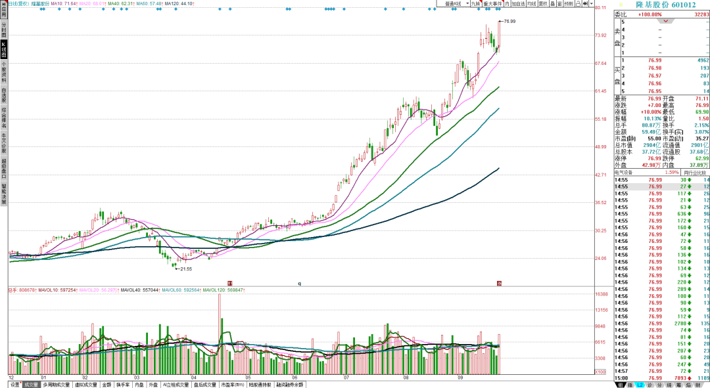Image resolution: width=710 pixels, height=388 pixels.
Task: Open the 设置 settings tab
Action: pos(15,385)
